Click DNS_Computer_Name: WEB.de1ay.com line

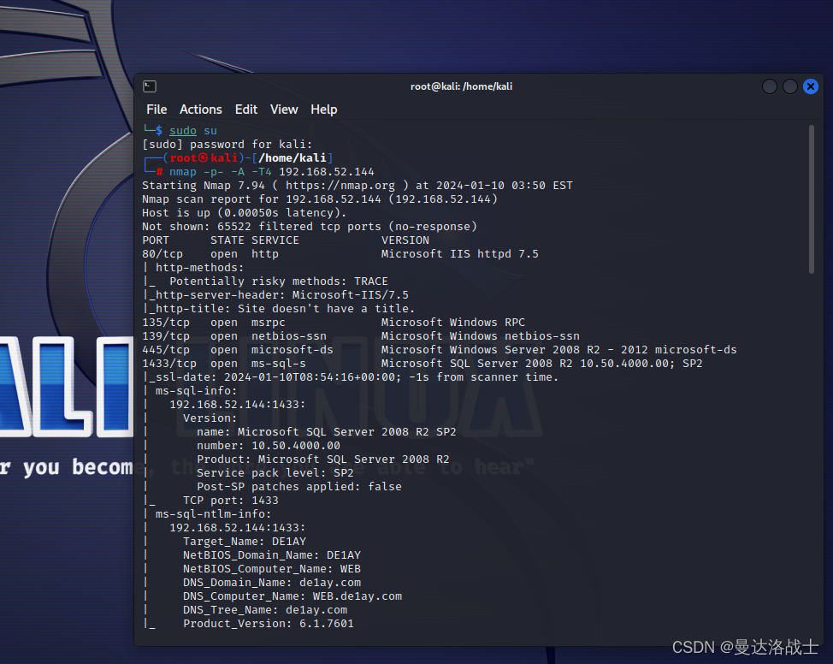pos(292,596)
